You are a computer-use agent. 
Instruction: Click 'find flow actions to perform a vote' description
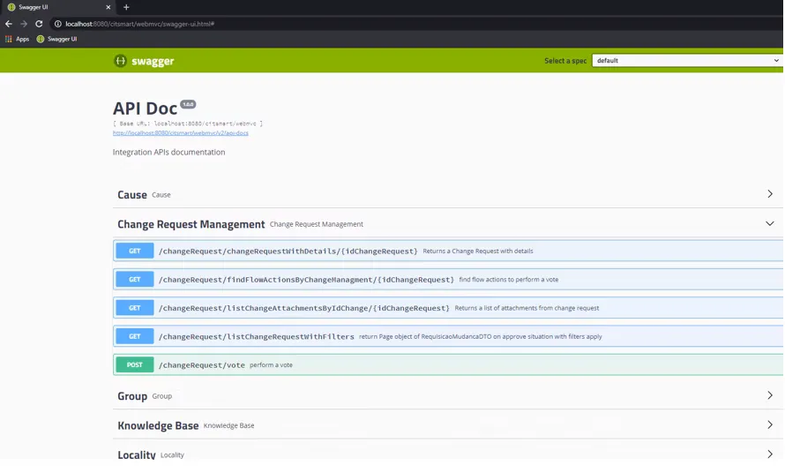pyautogui.click(x=509, y=280)
